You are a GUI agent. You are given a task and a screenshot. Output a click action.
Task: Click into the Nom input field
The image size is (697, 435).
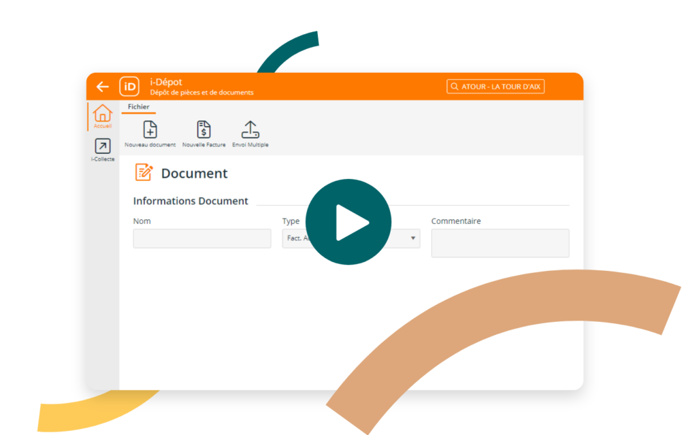pos(202,238)
